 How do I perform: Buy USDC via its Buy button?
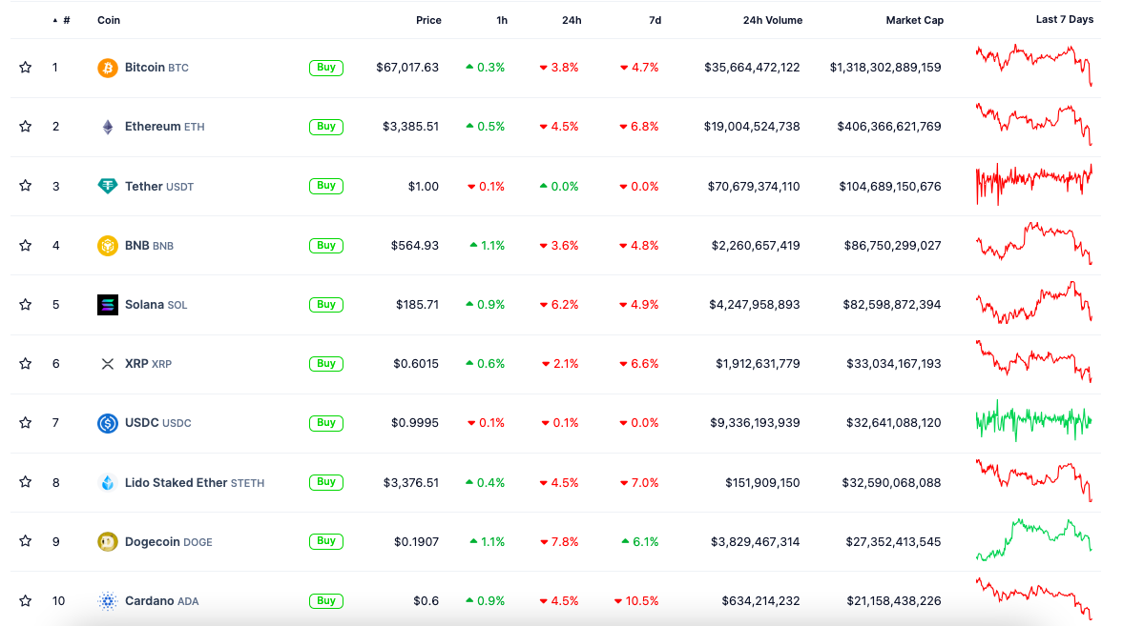[326, 423]
